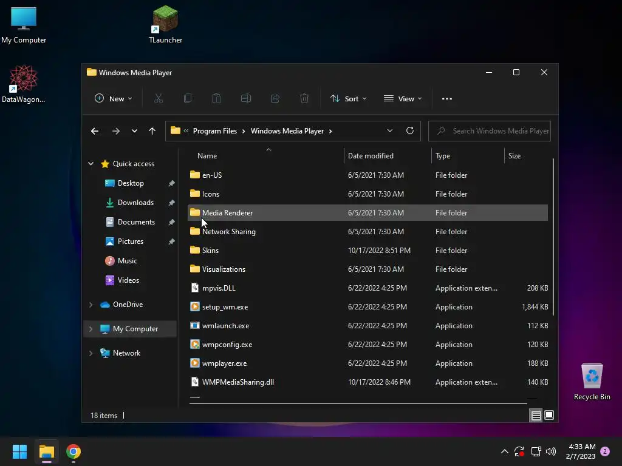Open Videos in Quick access

click(128, 280)
